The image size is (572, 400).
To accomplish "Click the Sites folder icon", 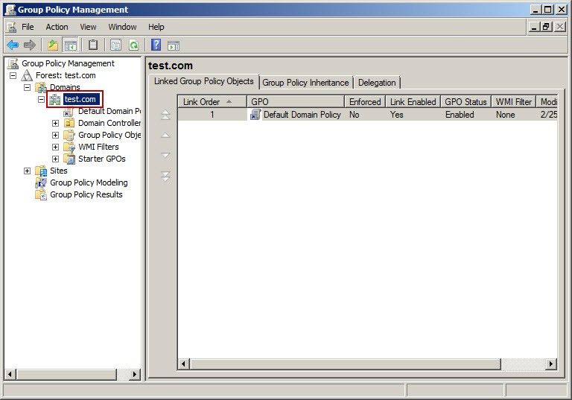I will tap(41, 171).
